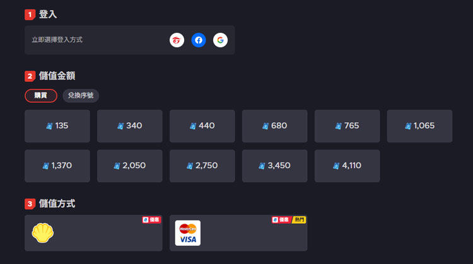Pick the 2,050 diamond top-up
Image resolution: width=473 pixels, height=264 pixels.
129,166
